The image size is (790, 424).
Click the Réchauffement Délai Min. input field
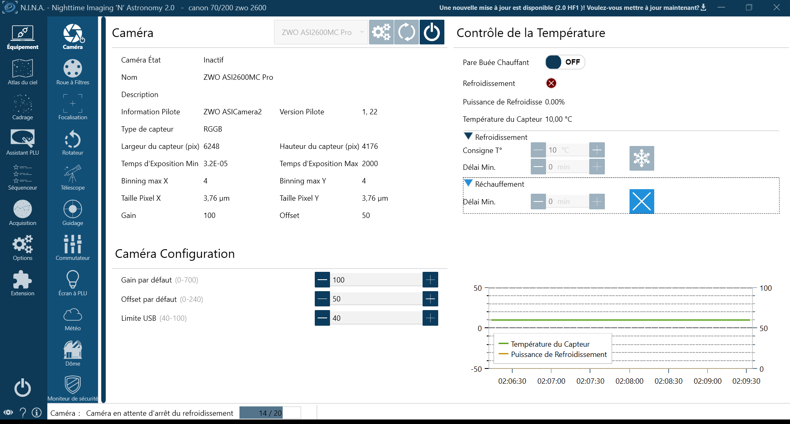[x=567, y=202]
